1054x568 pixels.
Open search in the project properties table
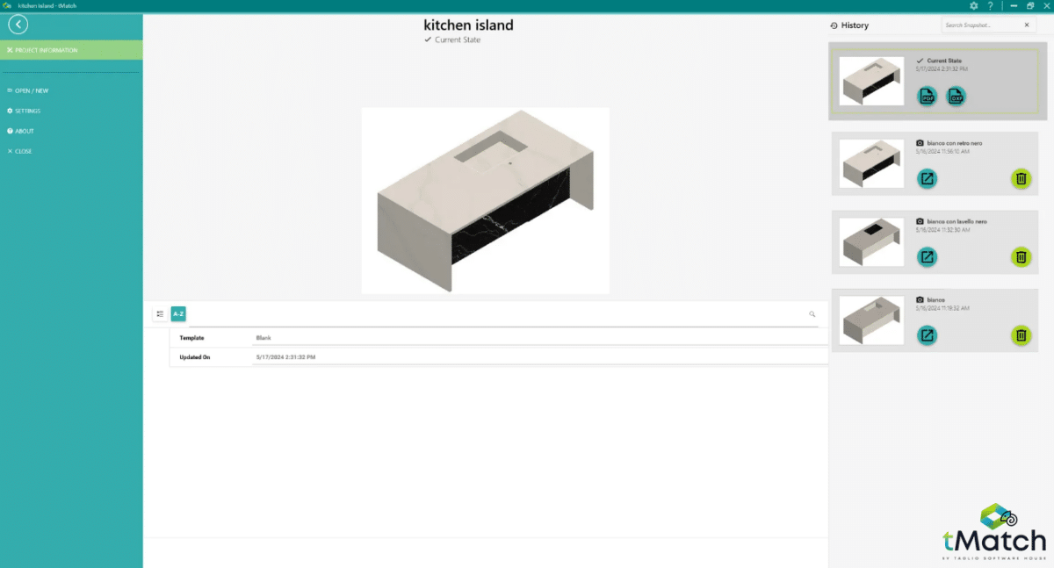812,313
